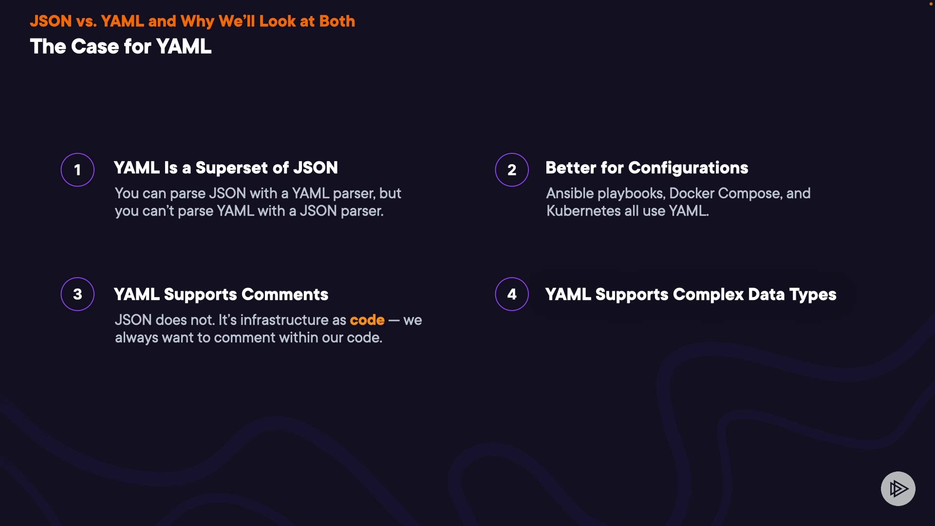Image resolution: width=935 pixels, height=526 pixels.
Task: Click the "You can parse JSON" description line
Action: tap(258, 193)
